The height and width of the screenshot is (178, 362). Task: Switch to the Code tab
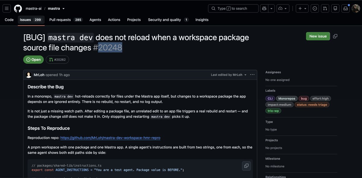[x=9, y=20]
